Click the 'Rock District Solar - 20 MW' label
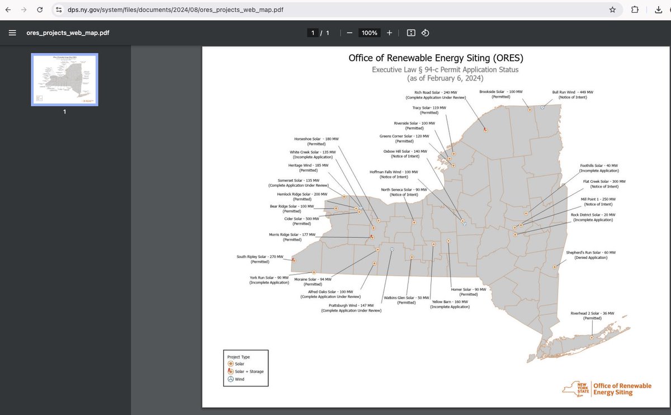 coord(593,215)
